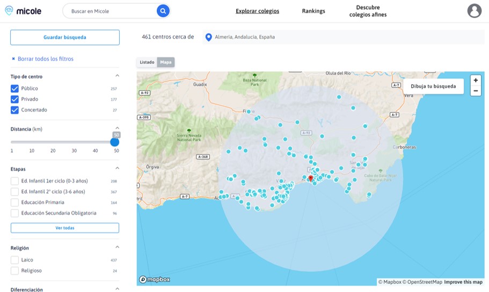Viewport: 489px width, 292px height.
Task: Open the user profile avatar
Action: 474,11
